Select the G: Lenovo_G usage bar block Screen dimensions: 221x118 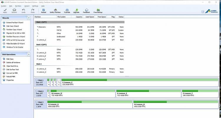tap(90, 104)
